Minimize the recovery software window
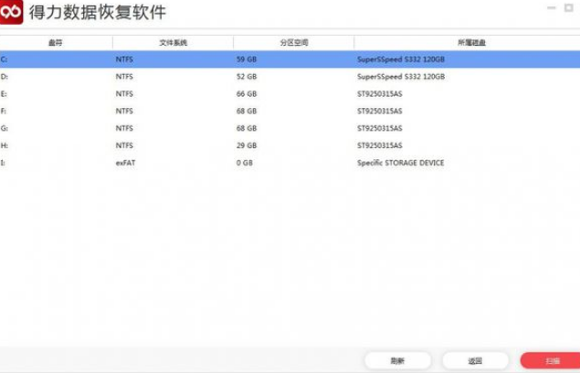 [551, 8]
